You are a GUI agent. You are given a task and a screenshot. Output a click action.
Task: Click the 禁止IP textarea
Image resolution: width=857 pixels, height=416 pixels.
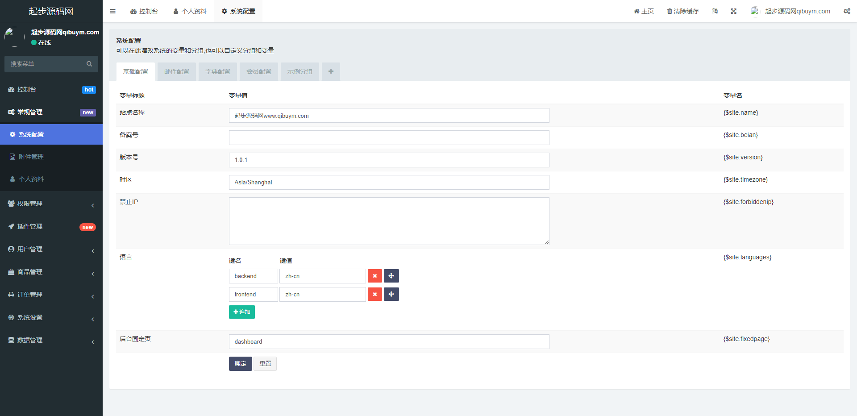pyautogui.click(x=389, y=221)
